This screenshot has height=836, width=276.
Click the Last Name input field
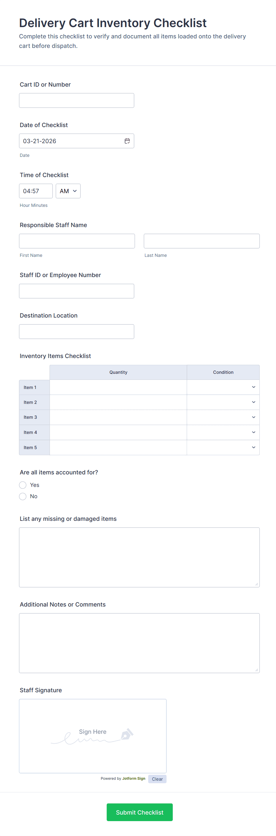(x=202, y=241)
